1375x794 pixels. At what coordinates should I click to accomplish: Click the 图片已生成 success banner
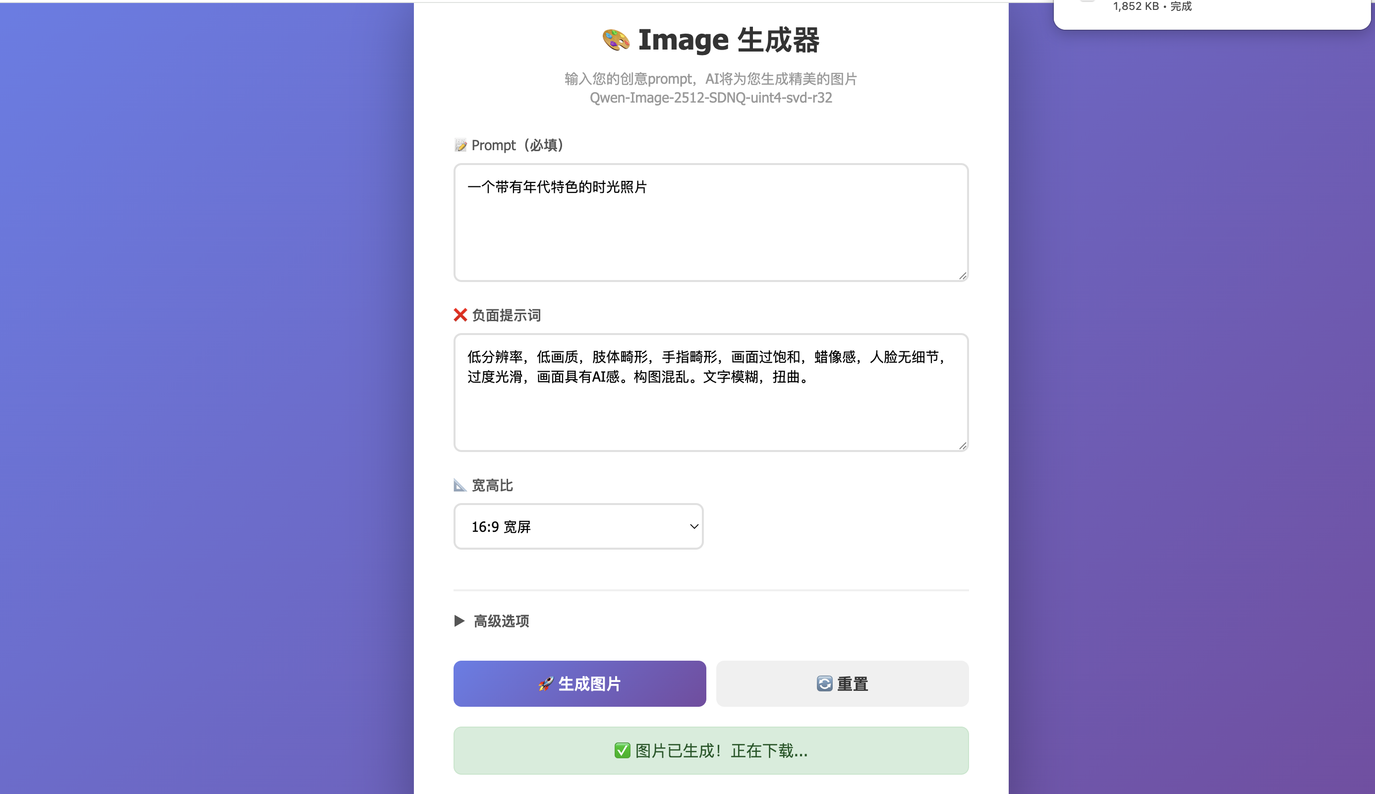(710, 750)
